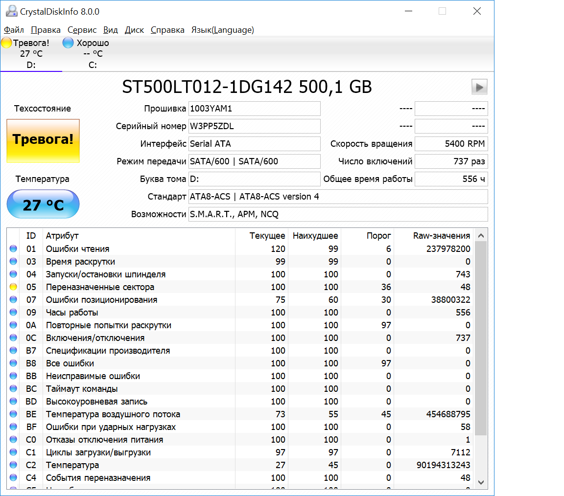
Task: Click status dot for B7 Спецификации производителя
Action: (x=13, y=350)
